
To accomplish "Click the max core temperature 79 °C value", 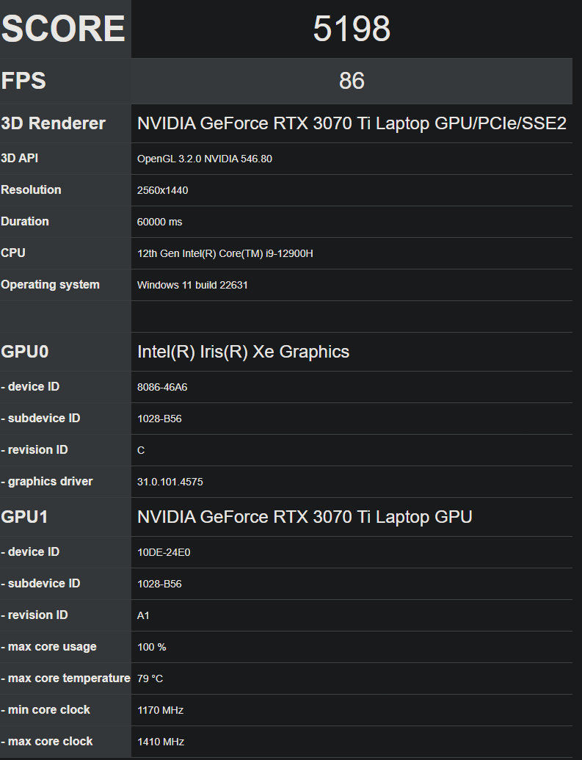I will [150, 678].
